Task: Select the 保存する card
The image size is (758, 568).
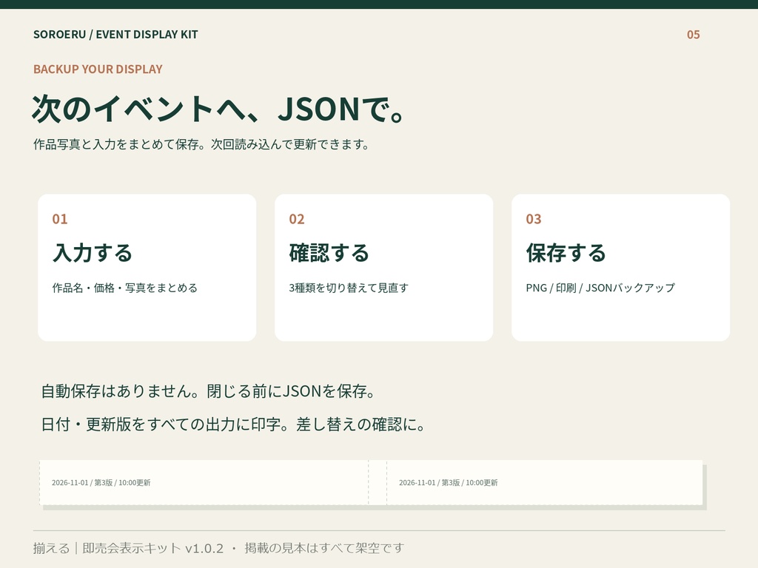Action: (x=621, y=268)
